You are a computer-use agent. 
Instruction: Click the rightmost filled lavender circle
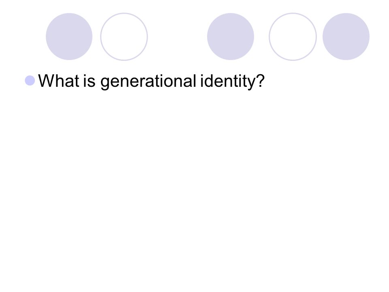point(346,36)
